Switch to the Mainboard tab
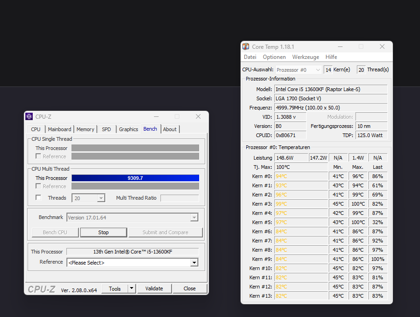The image size is (420, 317). tap(59, 129)
